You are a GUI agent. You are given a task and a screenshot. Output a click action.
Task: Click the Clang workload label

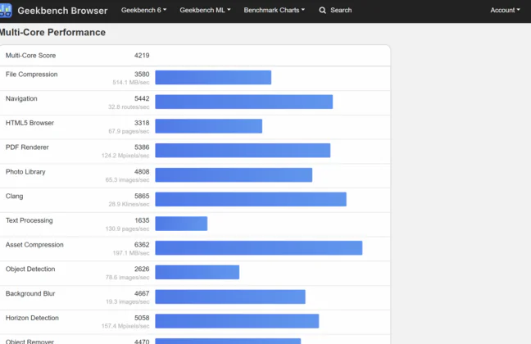pyautogui.click(x=14, y=196)
